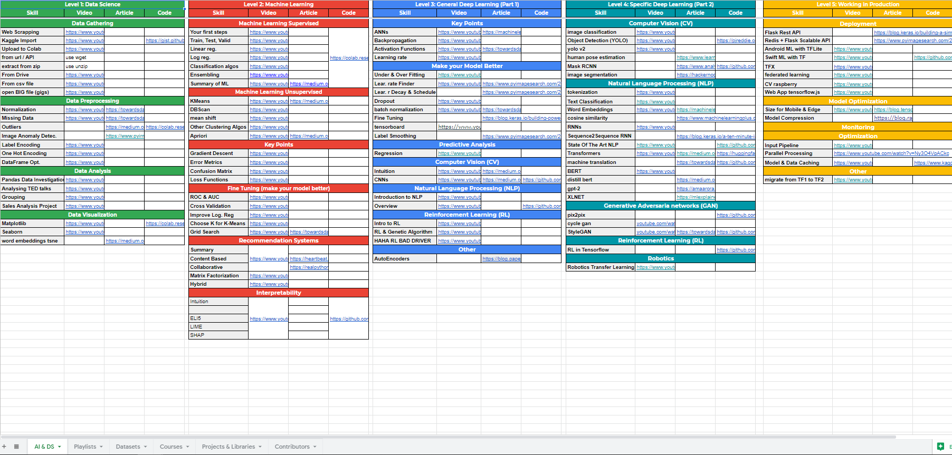Screen dimensions: 952x455
Task: Select the 'Level 3: General Deep Learning (Part 1)' header
Action: 467,4
